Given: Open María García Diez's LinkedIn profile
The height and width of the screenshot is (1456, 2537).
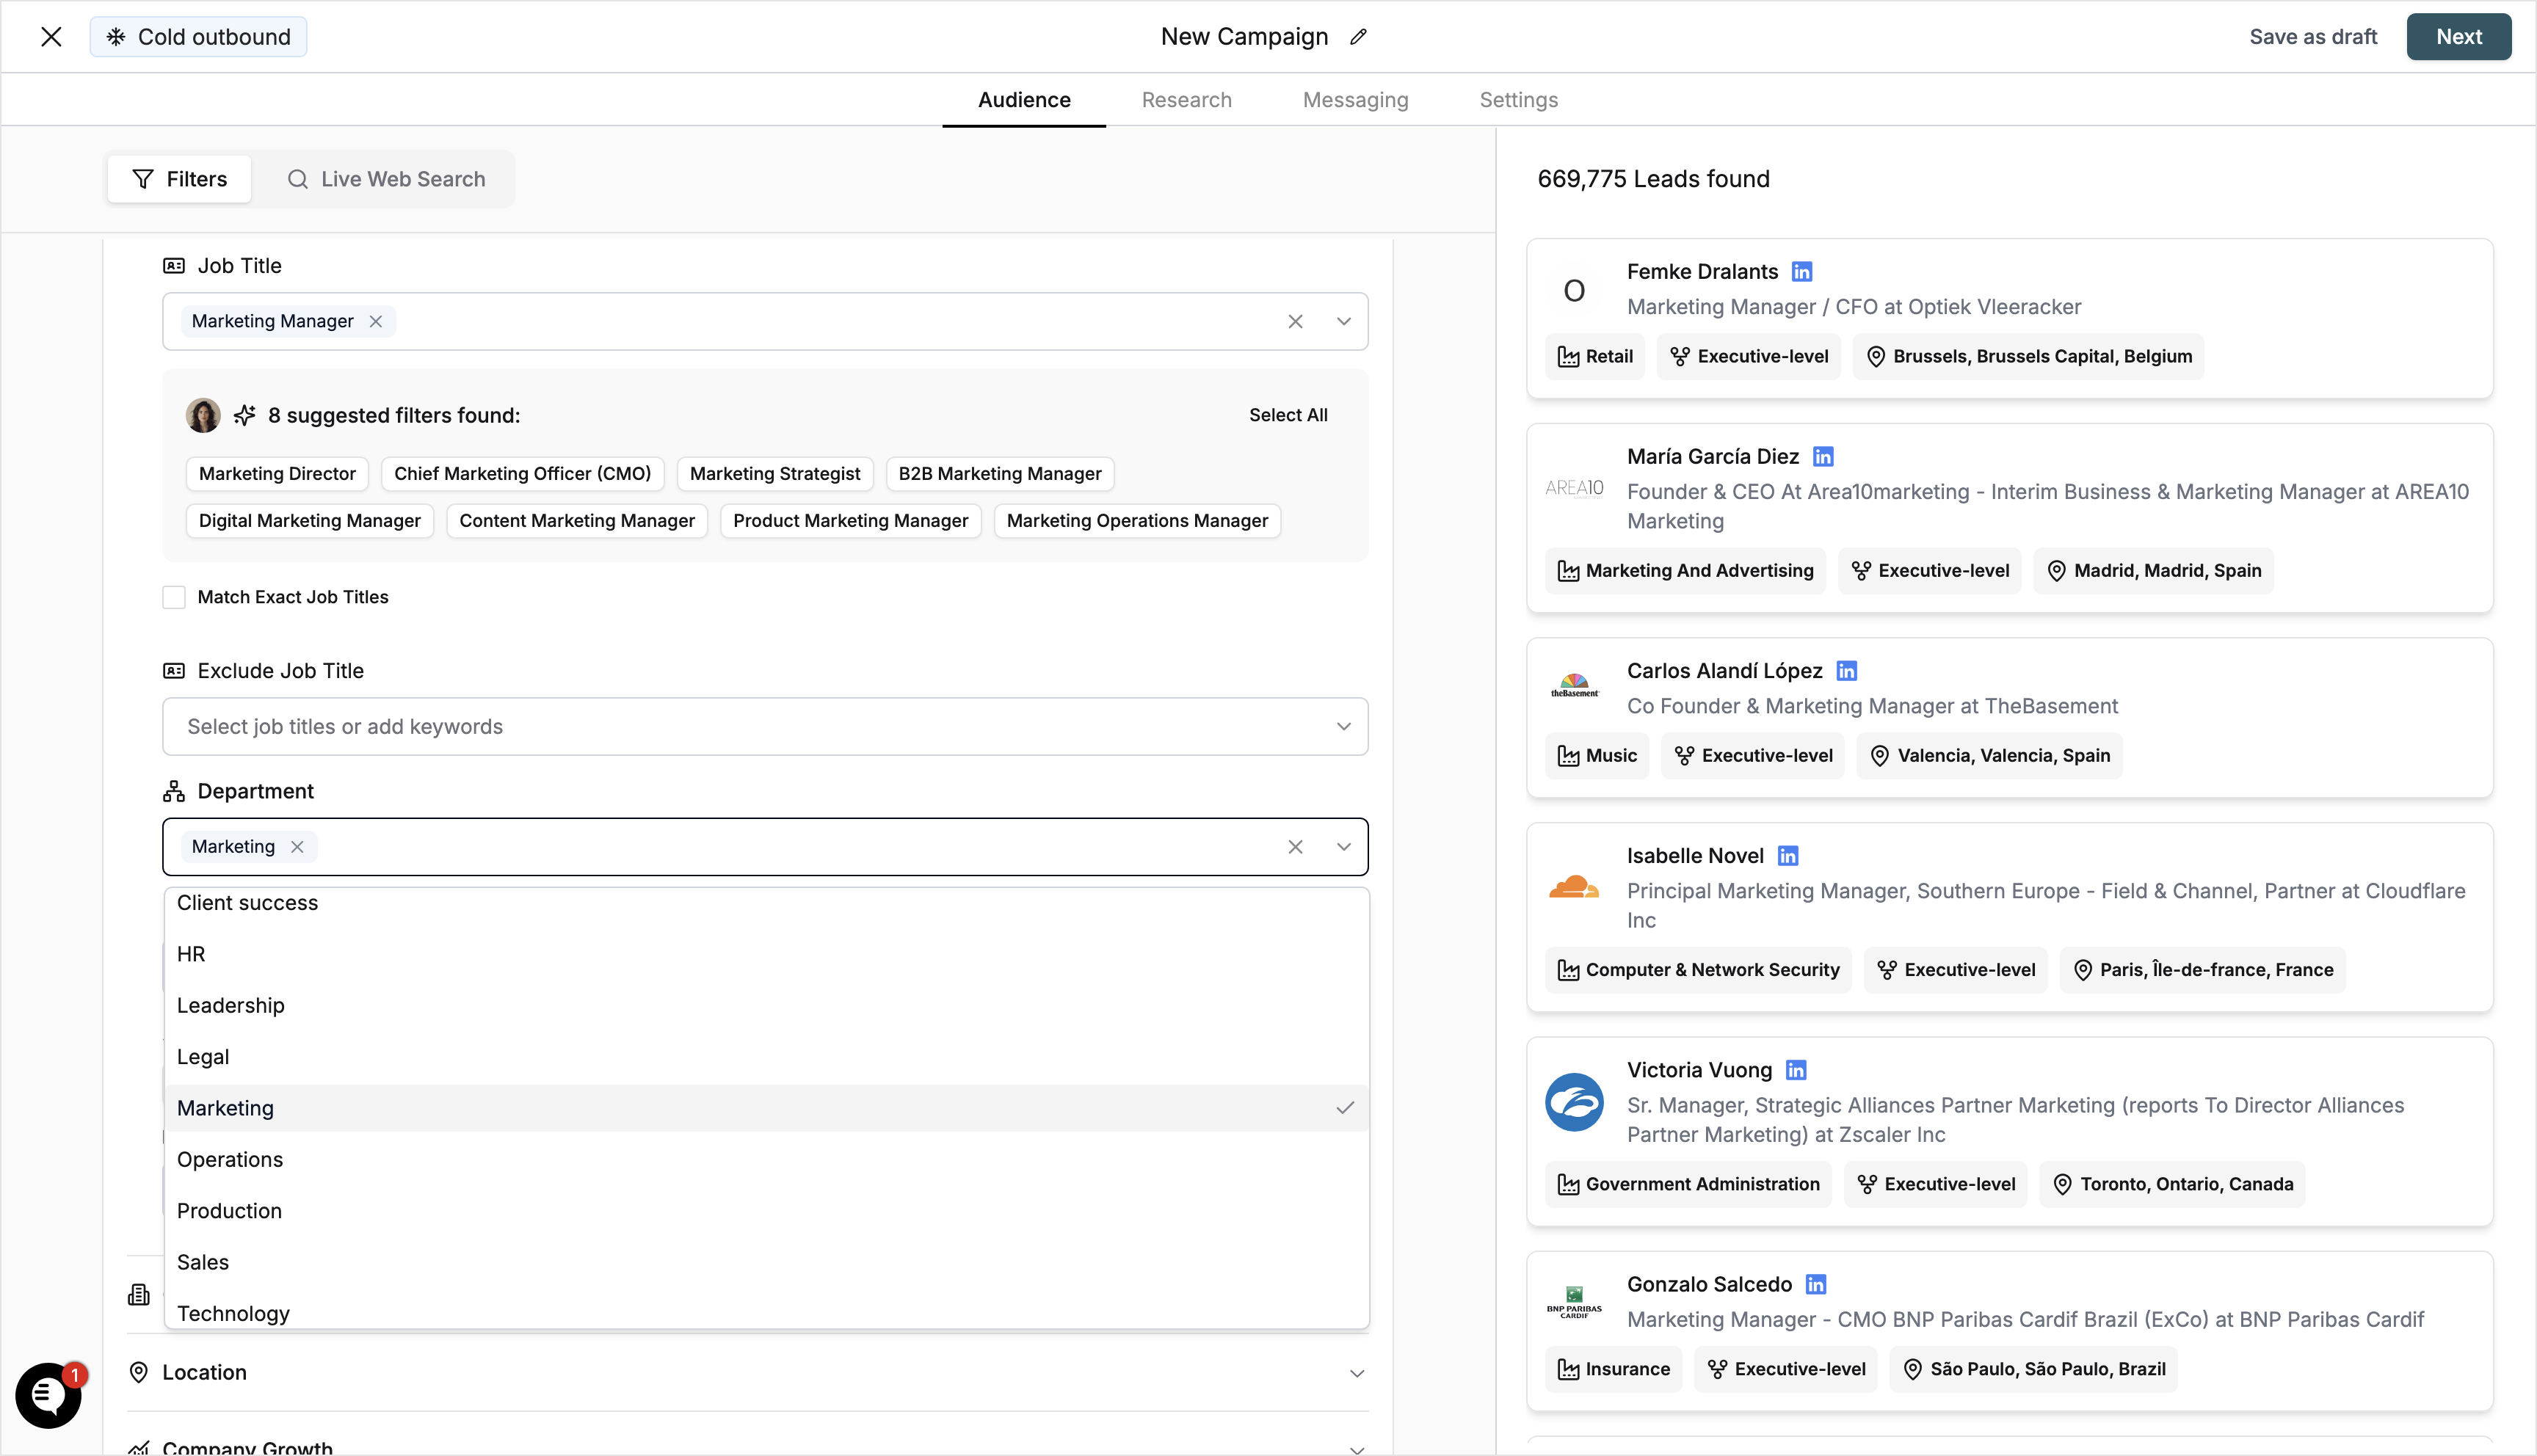Looking at the screenshot, I should (1823, 456).
